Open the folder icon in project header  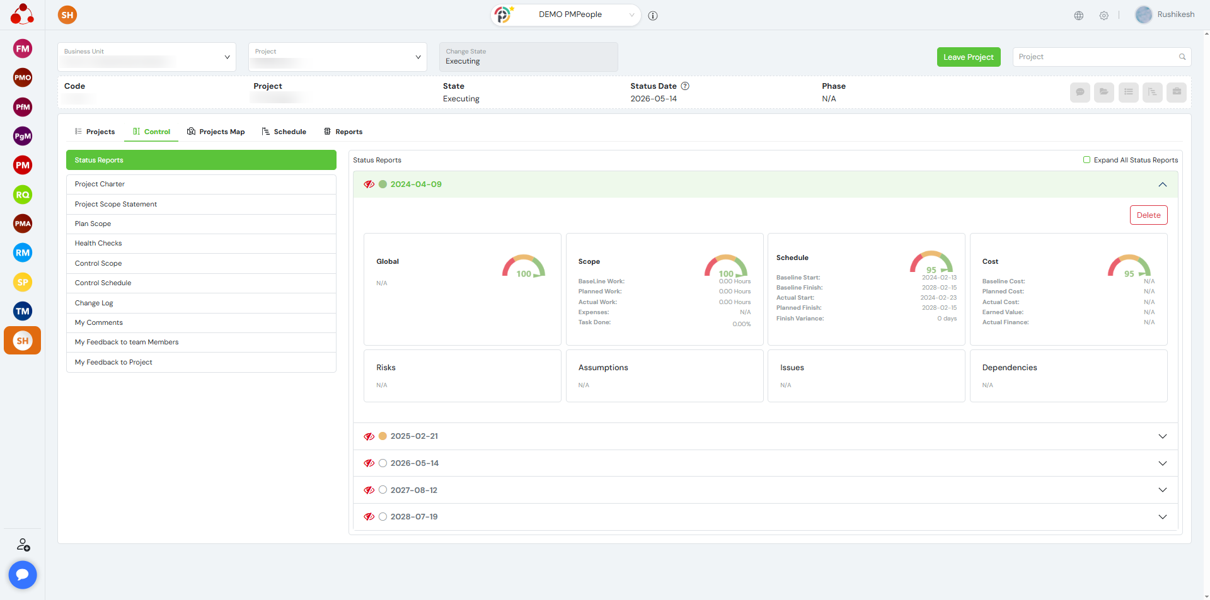tap(1103, 92)
